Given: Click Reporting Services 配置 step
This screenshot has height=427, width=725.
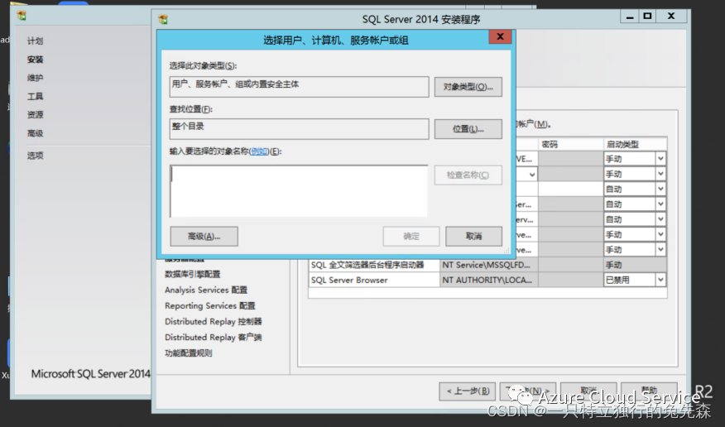Looking at the screenshot, I should tap(210, 305).
